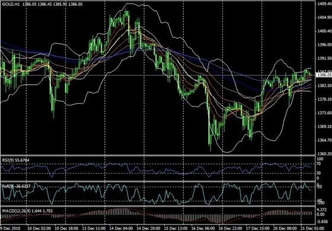
Task: Select the current price tag 1386.05
Action: pyautogui.click(x=324, y=75)
